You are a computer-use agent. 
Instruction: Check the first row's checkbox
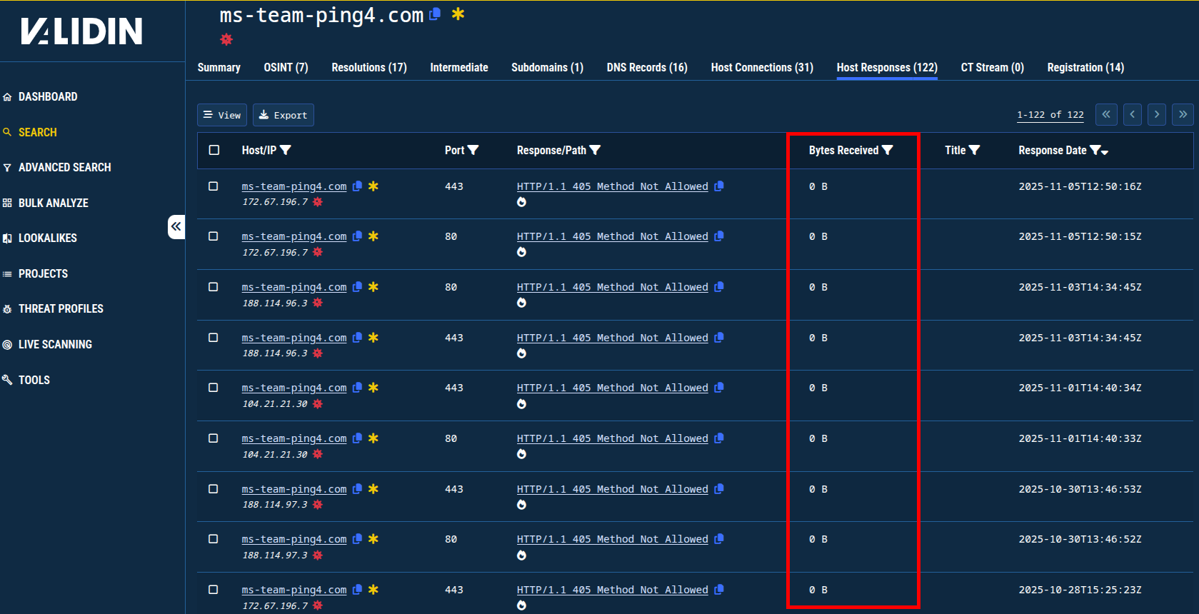214,186
